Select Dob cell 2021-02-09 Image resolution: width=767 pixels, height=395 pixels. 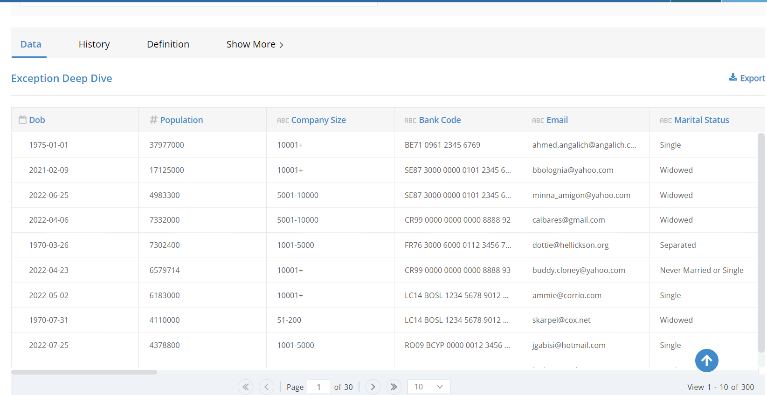(48, 170)
